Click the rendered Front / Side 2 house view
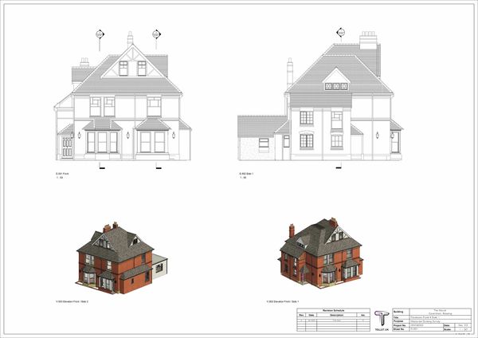Image resolution: width=478 pixels, height=338 pixels. coord(122,258)
